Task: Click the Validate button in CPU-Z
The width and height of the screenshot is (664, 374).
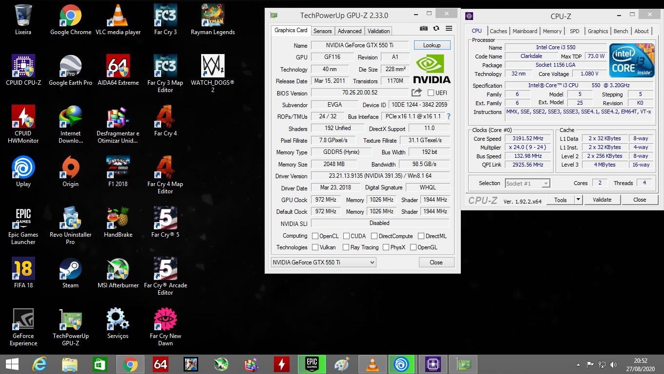Action: [x=602, y=200]
